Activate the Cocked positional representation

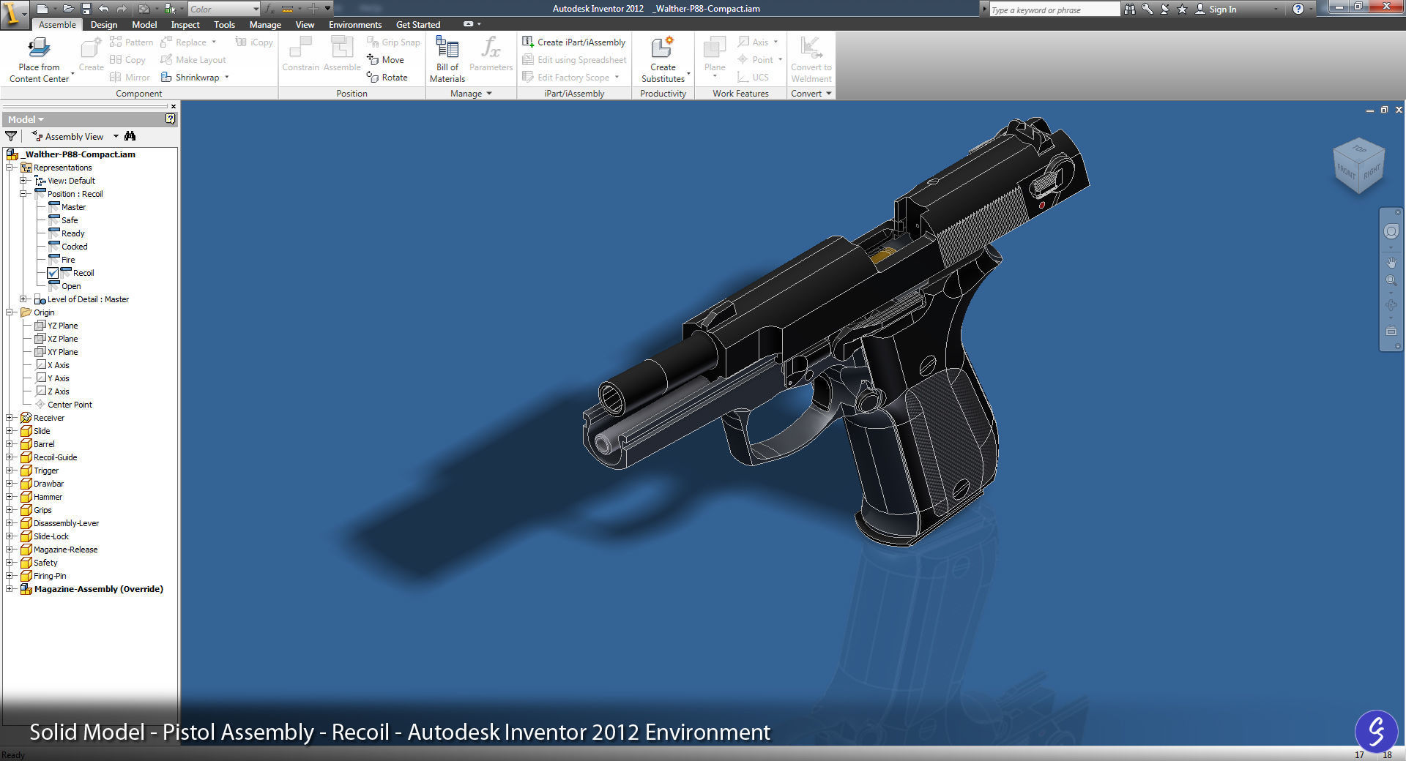click(74, 247)
